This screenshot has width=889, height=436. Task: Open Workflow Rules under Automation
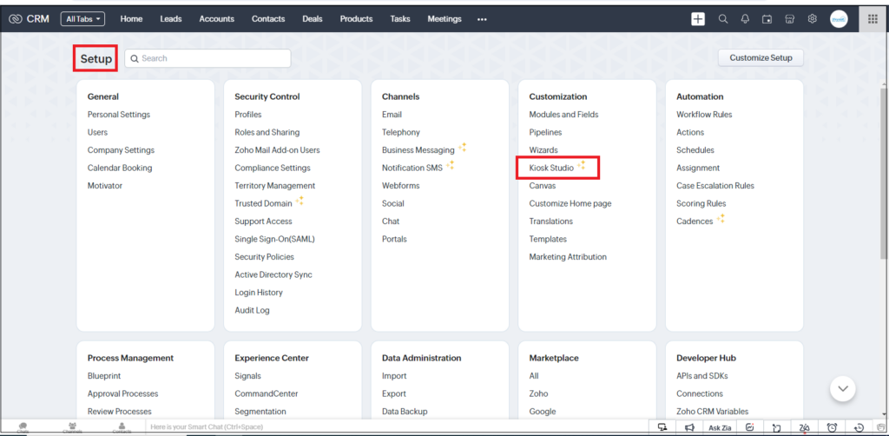pos(704,115)
